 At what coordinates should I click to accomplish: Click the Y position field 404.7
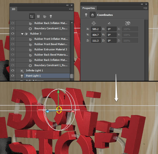(96, 35)
